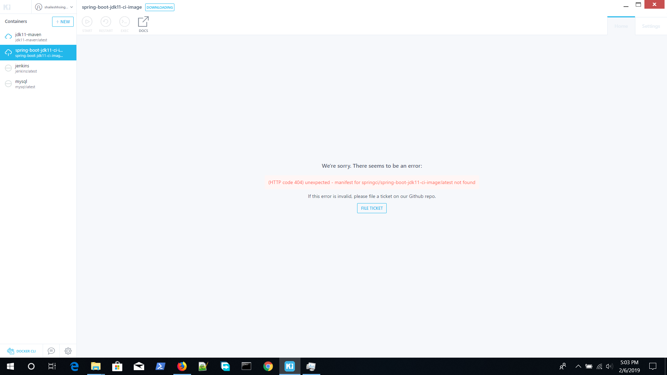Screen dimensions: 667x375
Task: Click the stopped status icon beside jenkins
Action: pos(8,68)
